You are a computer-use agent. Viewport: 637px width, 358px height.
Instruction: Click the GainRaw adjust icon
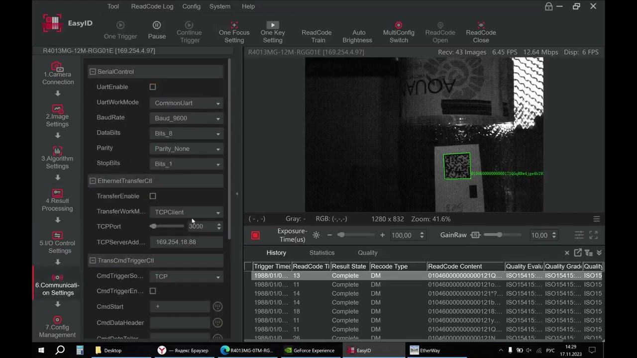point(475,235)
